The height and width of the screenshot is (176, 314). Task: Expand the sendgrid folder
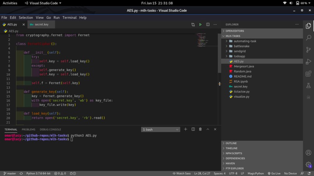(262, 51)
